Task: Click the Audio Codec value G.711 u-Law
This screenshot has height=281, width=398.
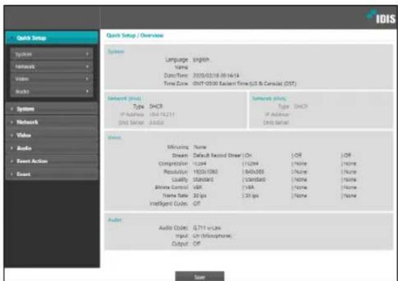Action: click(x=207, y=228)
